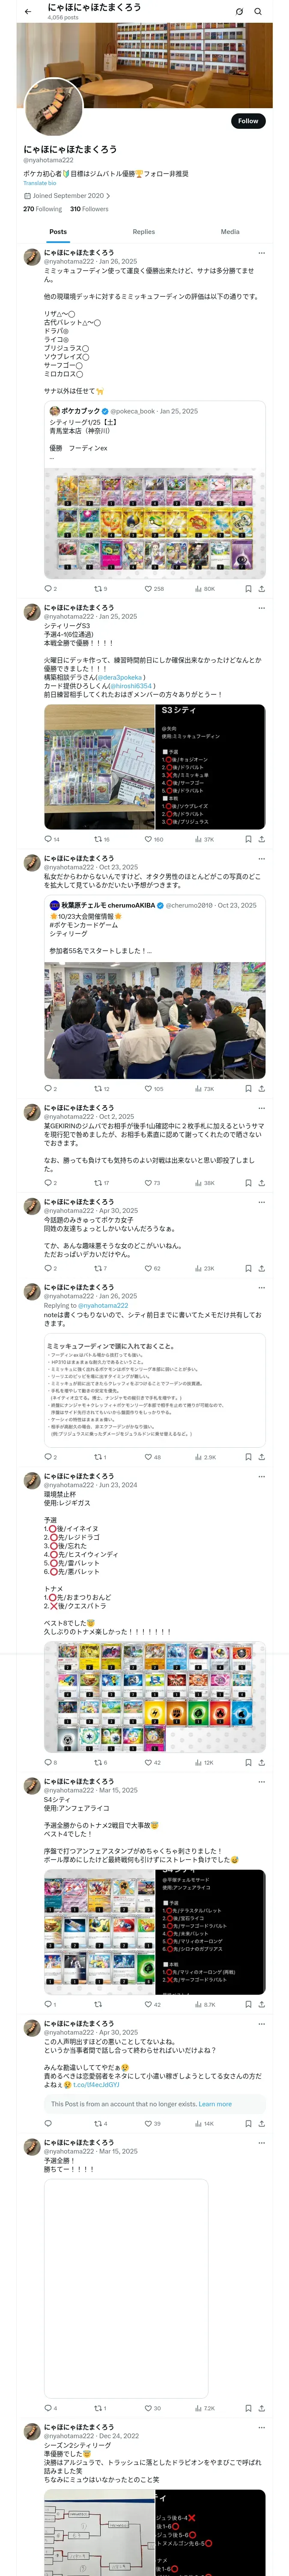Switch to the Replies tab
Viewport: 289px width, 2576px height.
point(143,232)
